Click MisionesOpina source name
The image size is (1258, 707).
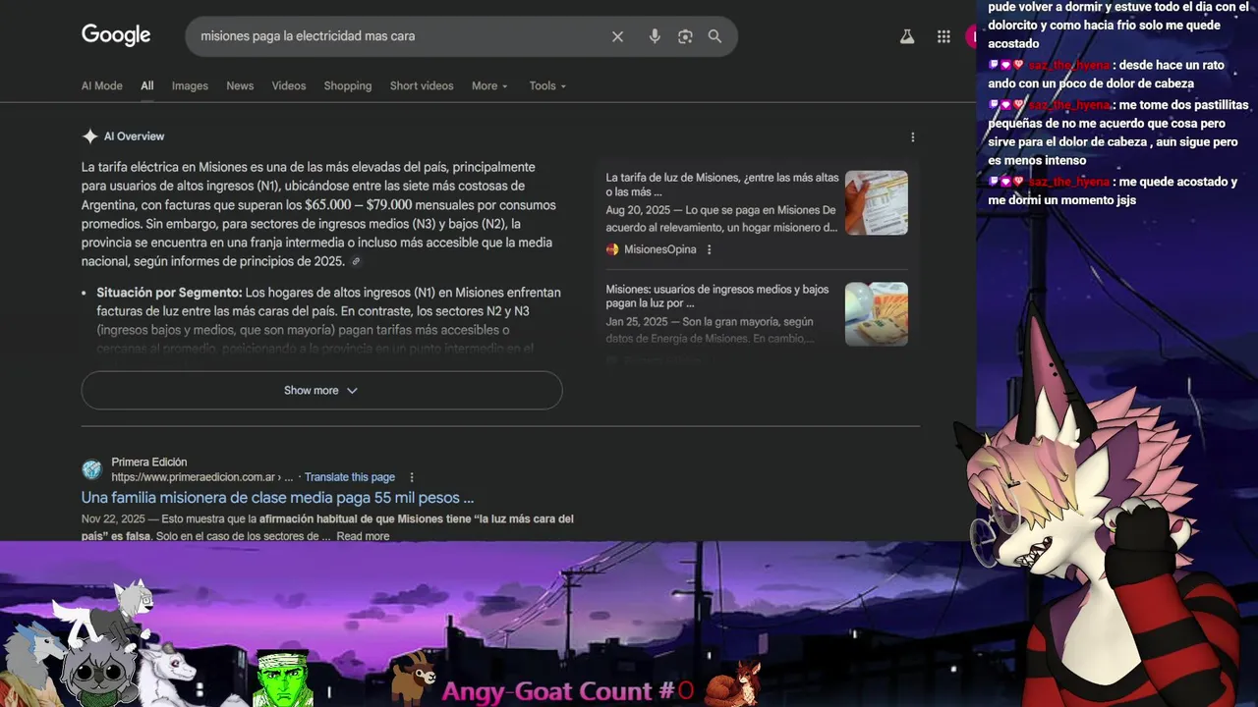click(659, 249)
